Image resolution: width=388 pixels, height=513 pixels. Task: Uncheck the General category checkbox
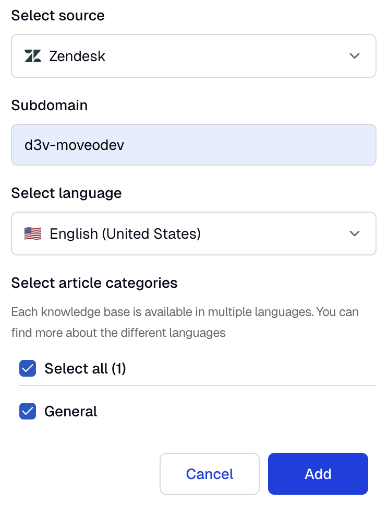(x=28, y=411)
